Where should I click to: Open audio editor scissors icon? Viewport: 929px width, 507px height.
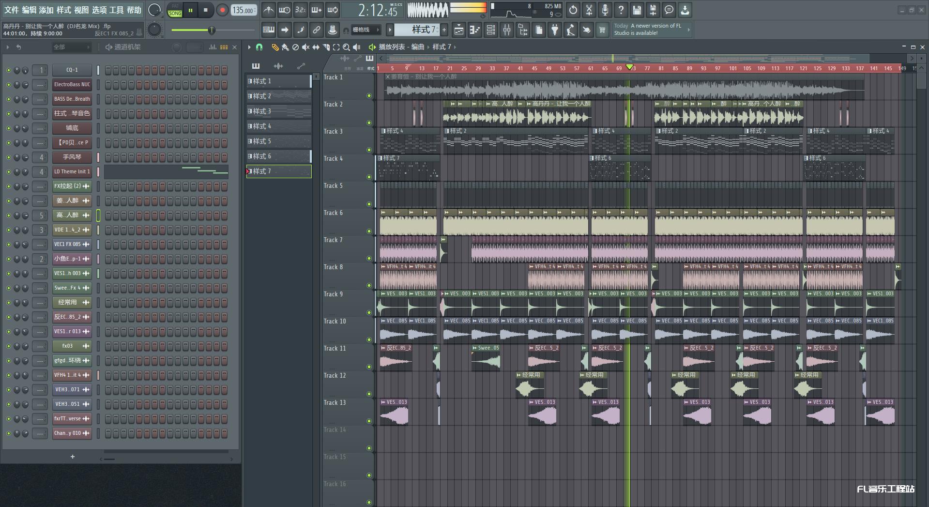click(589, 10)
